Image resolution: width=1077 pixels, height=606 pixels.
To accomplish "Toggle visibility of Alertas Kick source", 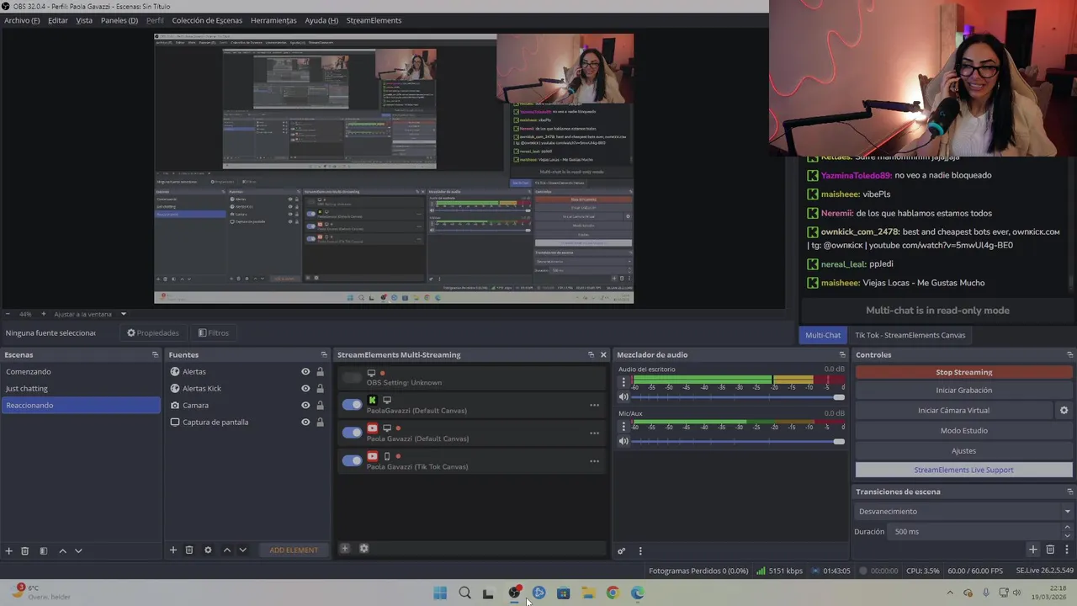I will [x=305, y=388].
